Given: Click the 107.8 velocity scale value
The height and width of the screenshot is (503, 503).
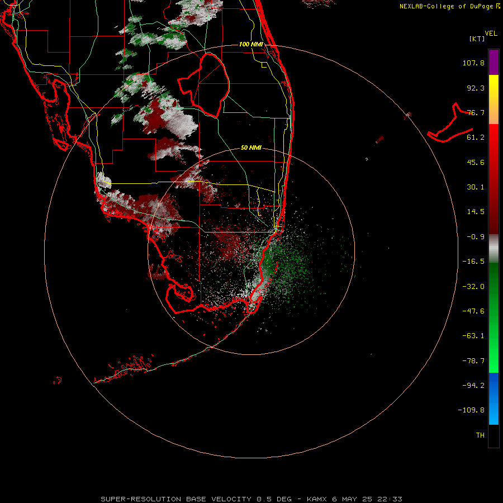Looking at the screenshot, I should tap(473, 63).
